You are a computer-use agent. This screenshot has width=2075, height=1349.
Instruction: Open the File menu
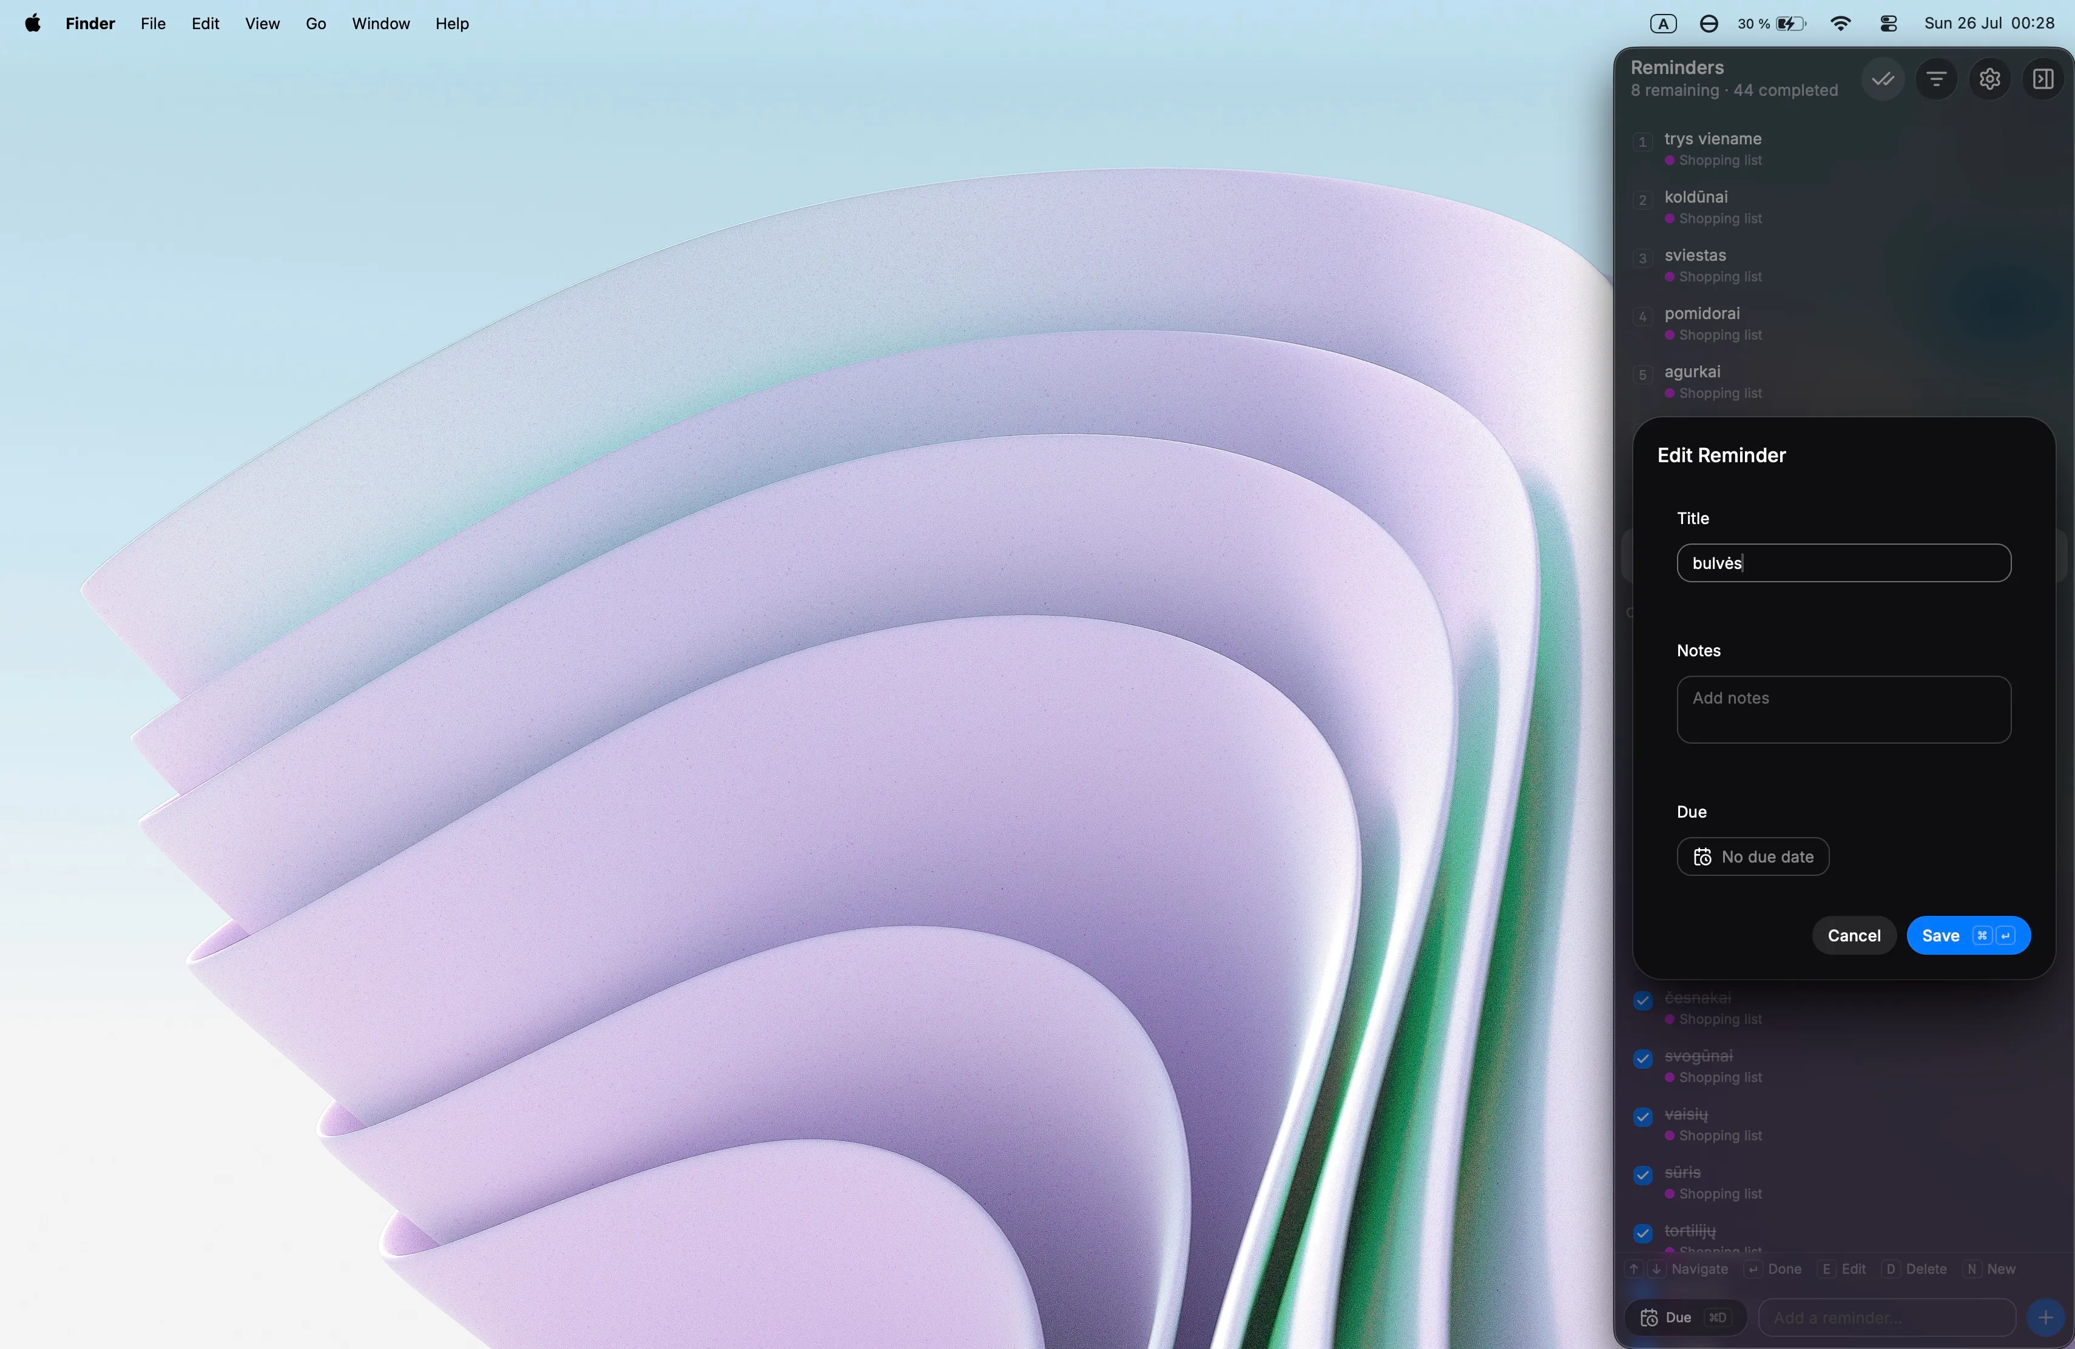coord(152,24)
